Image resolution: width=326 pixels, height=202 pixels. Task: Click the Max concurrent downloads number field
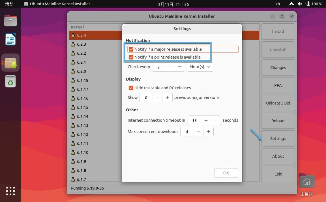187,132
